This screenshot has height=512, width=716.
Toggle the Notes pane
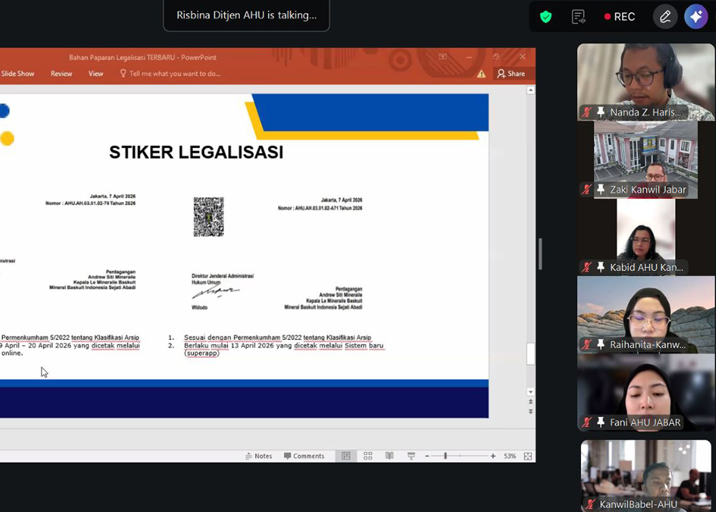[258, 456]
